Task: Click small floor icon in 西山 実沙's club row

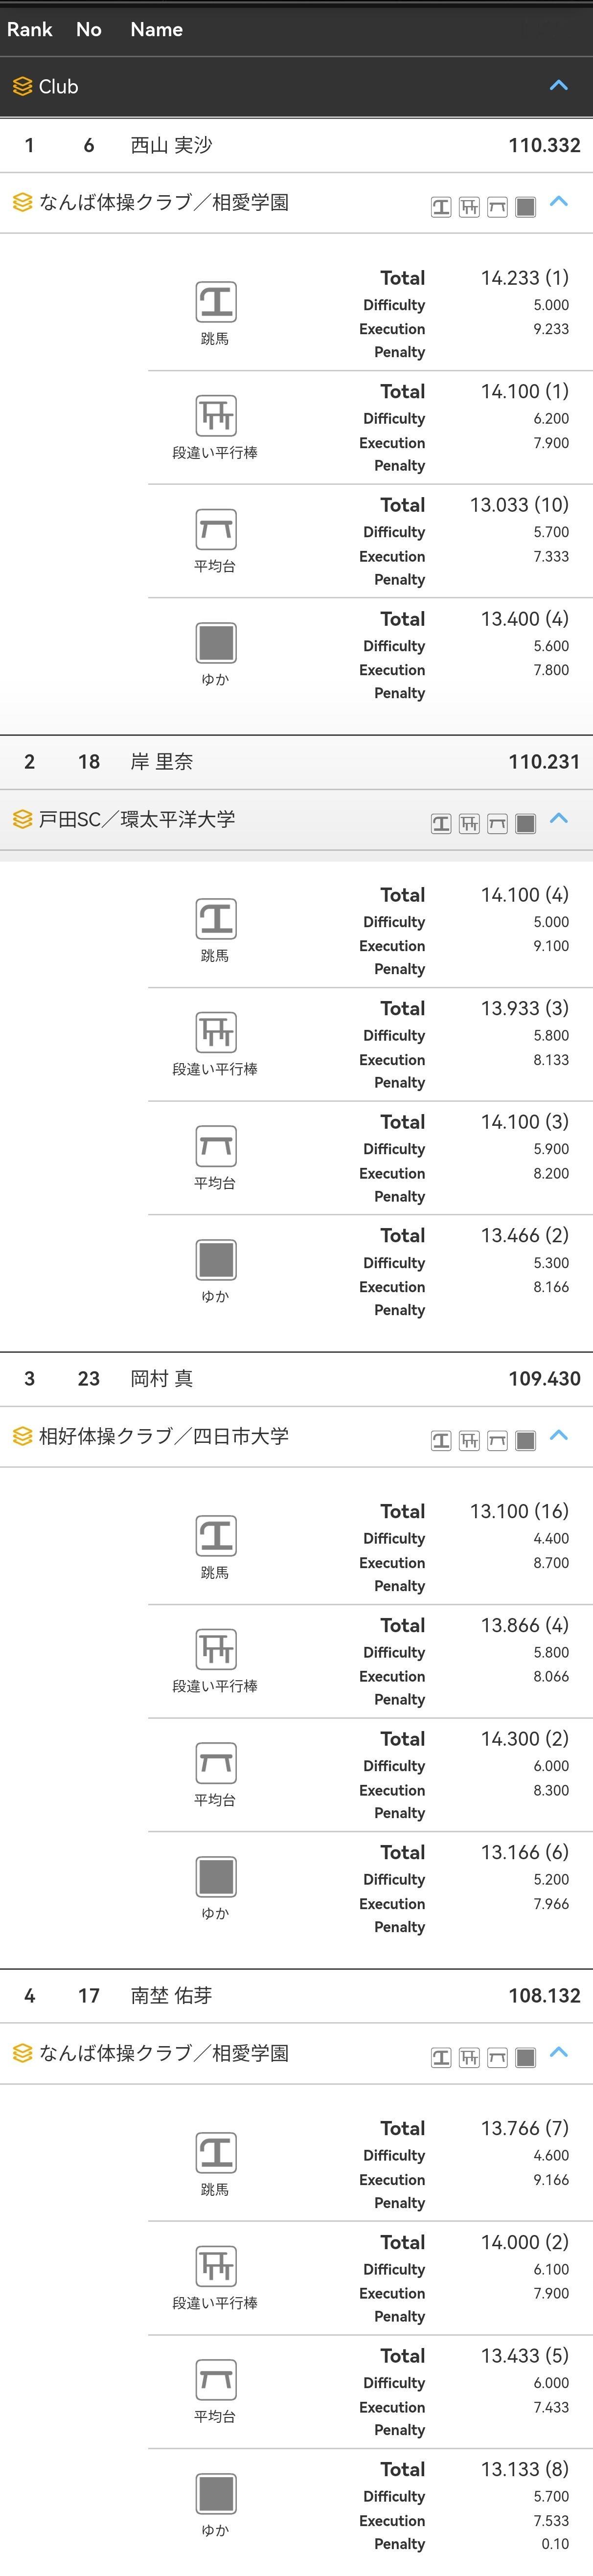Action: pyautogui.click(x=525, y=207)
